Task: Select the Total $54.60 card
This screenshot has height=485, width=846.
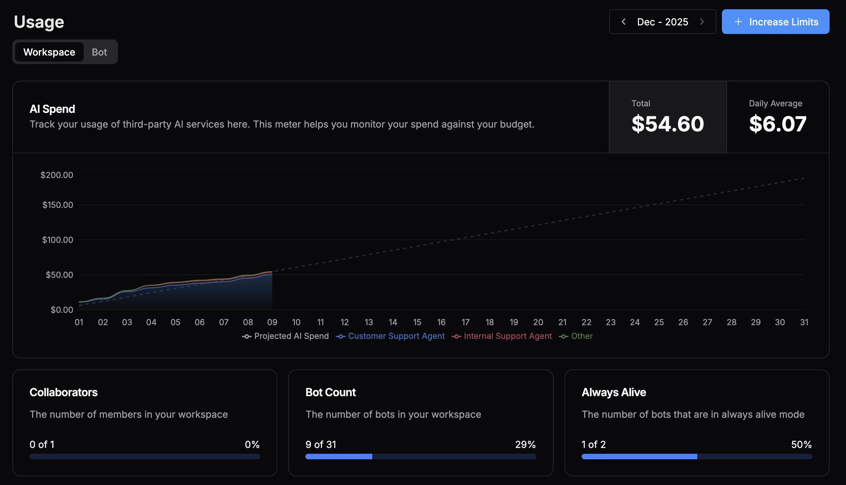Action: [x=667, y=117]
